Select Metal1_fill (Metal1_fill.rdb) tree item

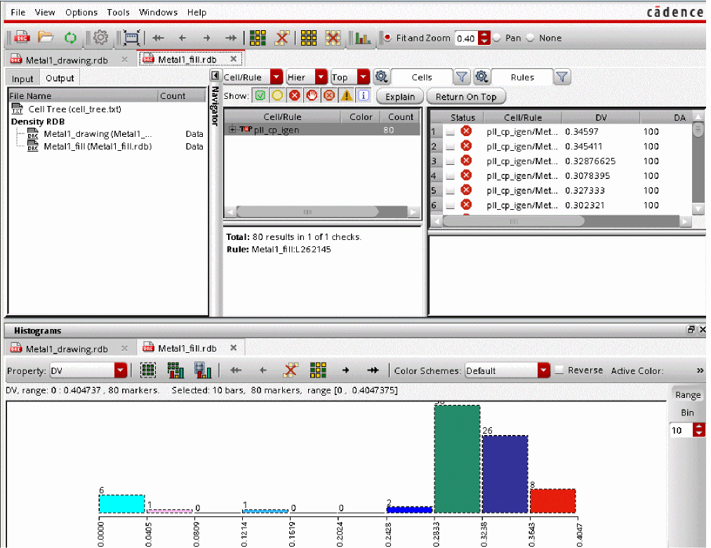[98, 147]
